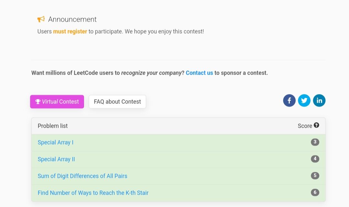Click the Score help question mark icon
The width and height of the screenshot is (349, 207).
tap(316, 125)
